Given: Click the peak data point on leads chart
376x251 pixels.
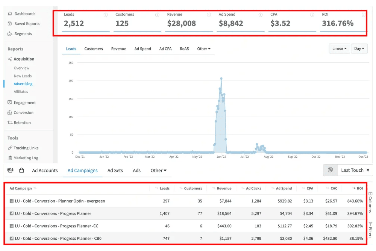Looking at the screenshot, I should pyautogui.click(x=221, y=79).
